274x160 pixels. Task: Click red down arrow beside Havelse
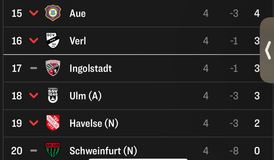34,123
